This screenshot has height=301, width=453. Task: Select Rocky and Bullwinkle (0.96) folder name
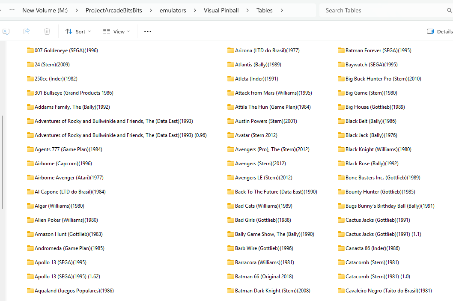[x=121, y=135]
